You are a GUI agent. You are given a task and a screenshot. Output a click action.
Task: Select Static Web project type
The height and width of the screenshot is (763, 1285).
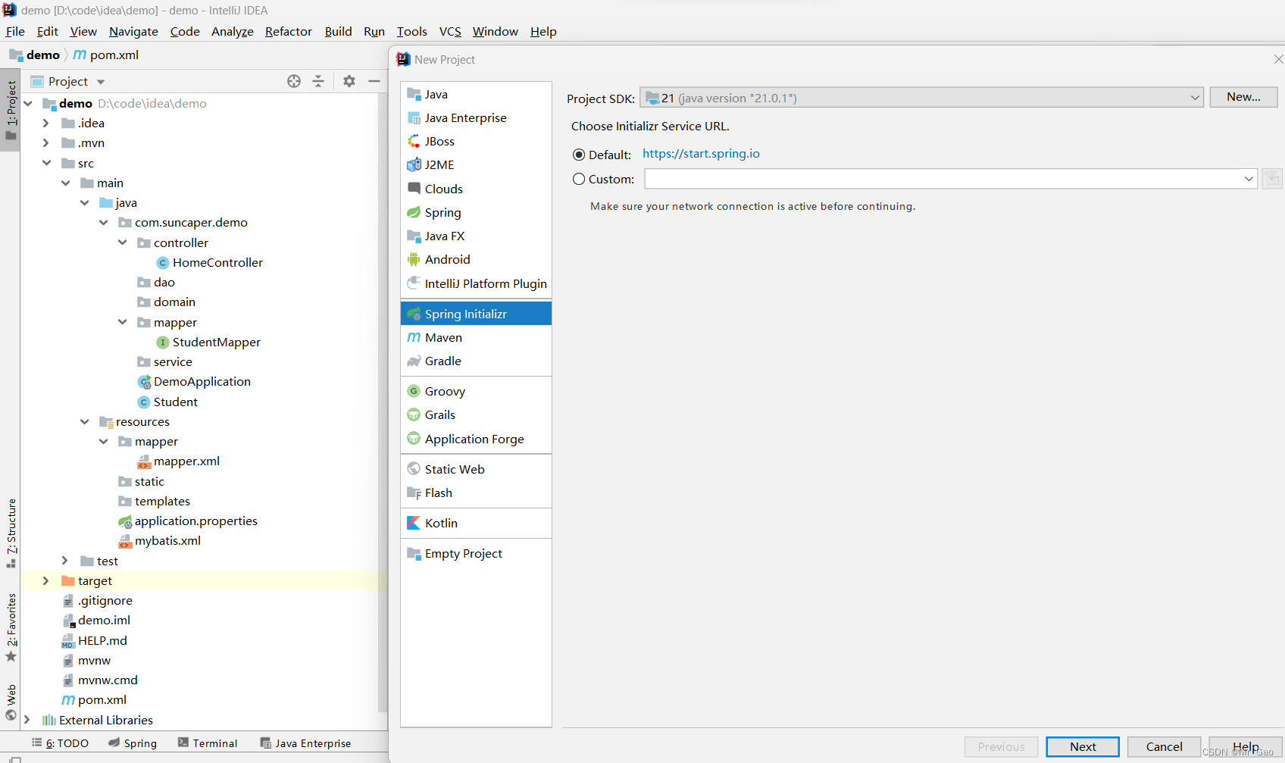tap(476, 469)
